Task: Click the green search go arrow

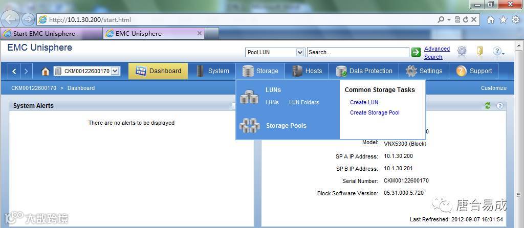Action: 416,52
